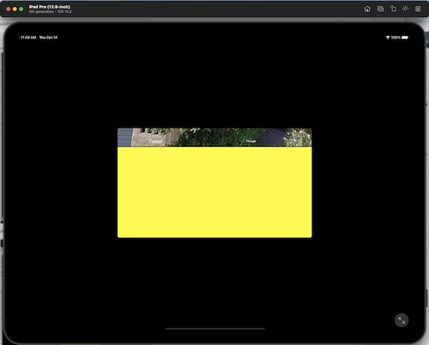Tap the Google watermark on street image
The width and height of the screenshot is (429, 345).
pyautogui.click(x=251, y=141)
